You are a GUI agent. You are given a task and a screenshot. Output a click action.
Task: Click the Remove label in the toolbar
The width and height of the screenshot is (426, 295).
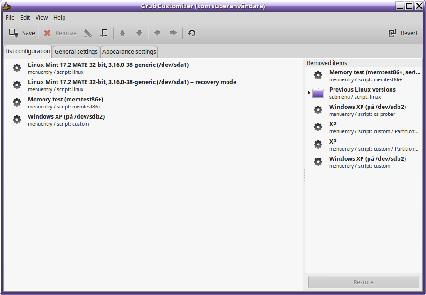point(66,33)
